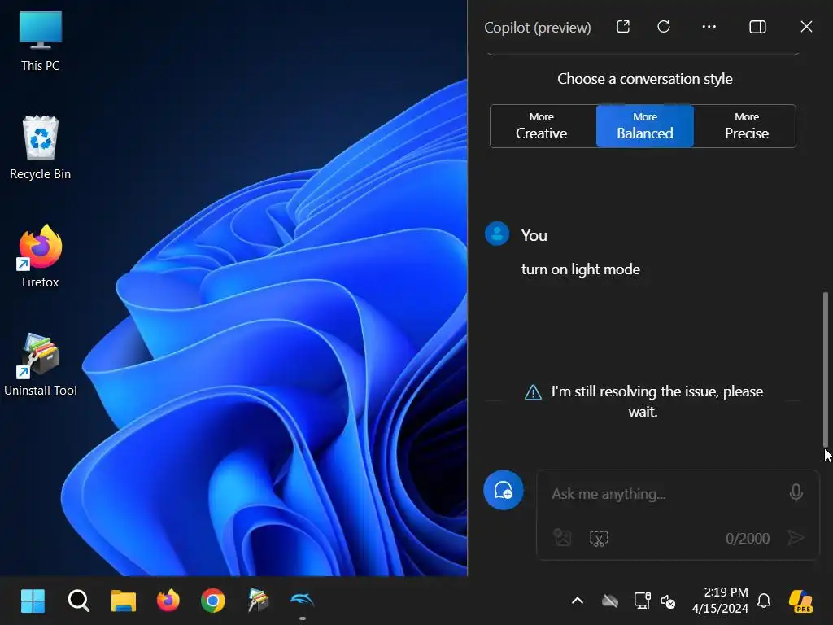Start a new topic in Copilot
833x625 pixels.
[x=503, y=490]
